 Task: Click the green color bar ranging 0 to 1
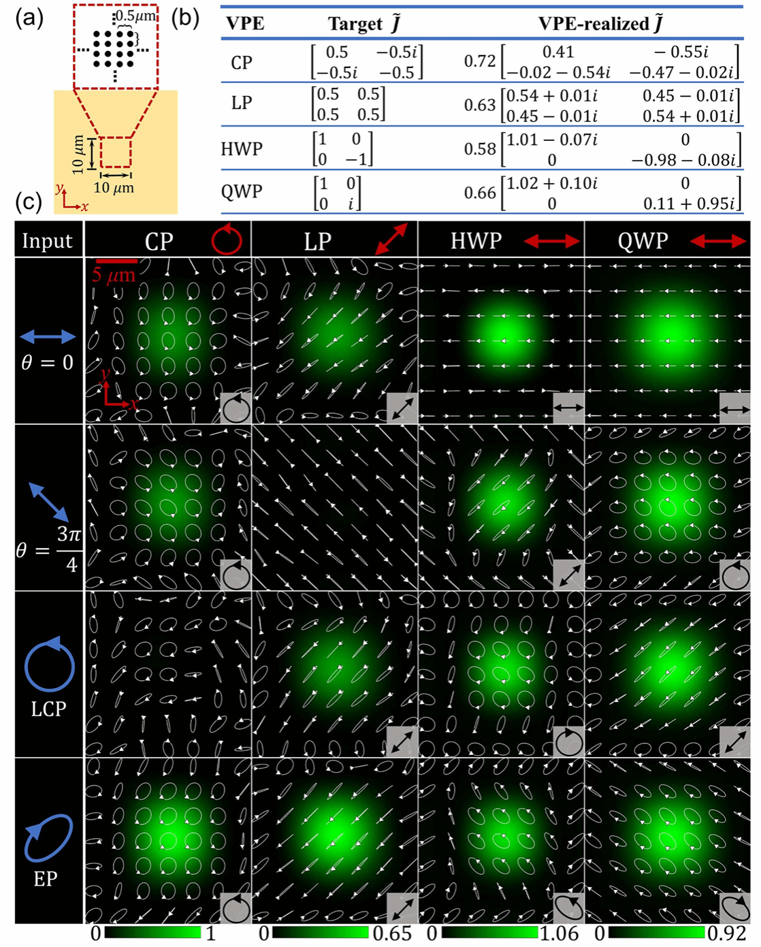(154, 933)
